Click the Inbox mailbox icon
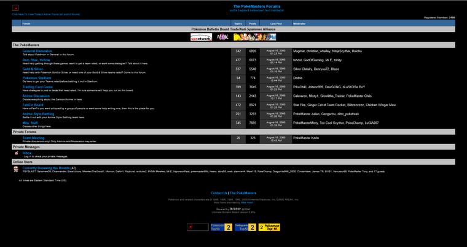The image size is (467, 247). pyautogui.click(x=17, y=153)
